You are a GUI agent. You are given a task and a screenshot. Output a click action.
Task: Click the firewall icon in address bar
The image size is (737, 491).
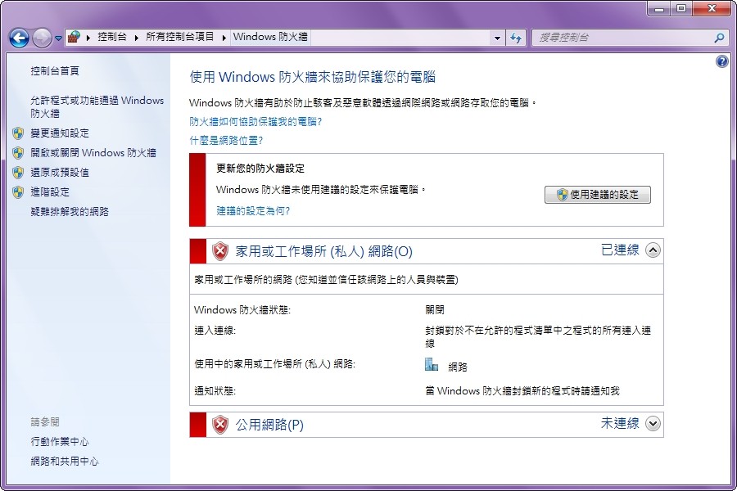(x=74, y=37)
